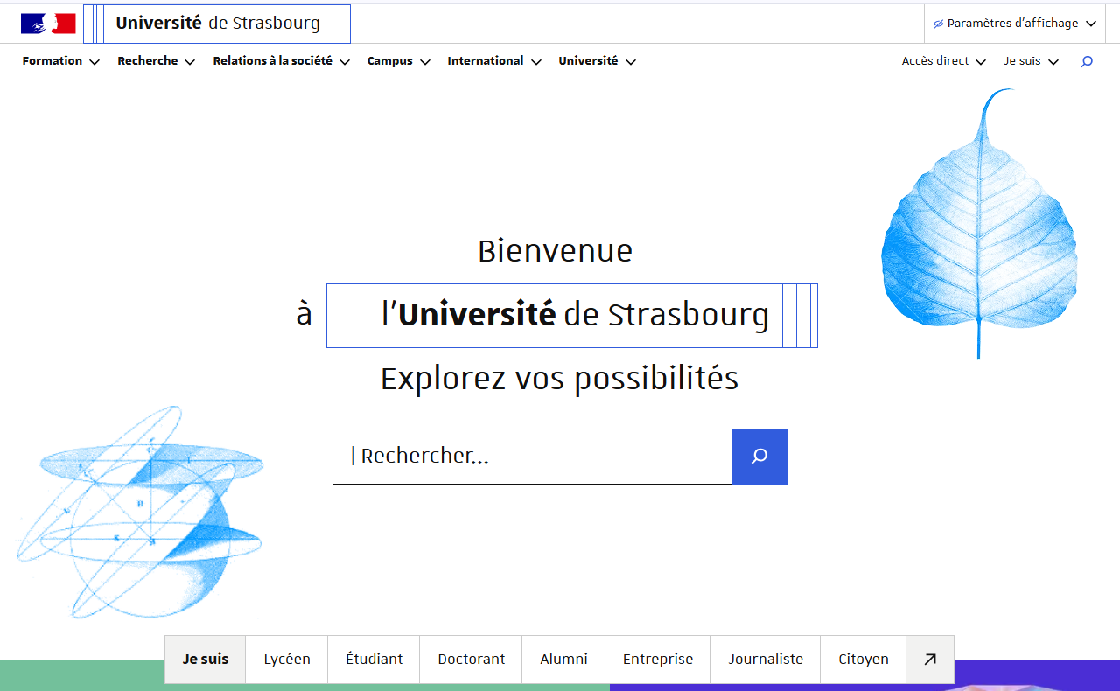
Task: Select the Lycéen profile tab
Action: 287,660
